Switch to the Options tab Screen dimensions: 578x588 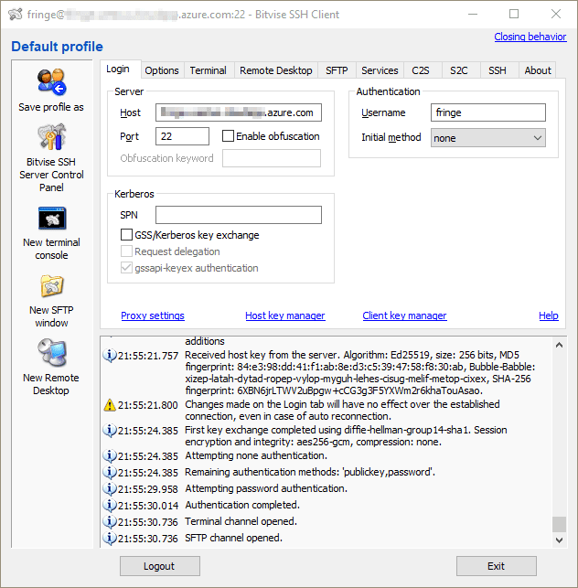(162, 70)
